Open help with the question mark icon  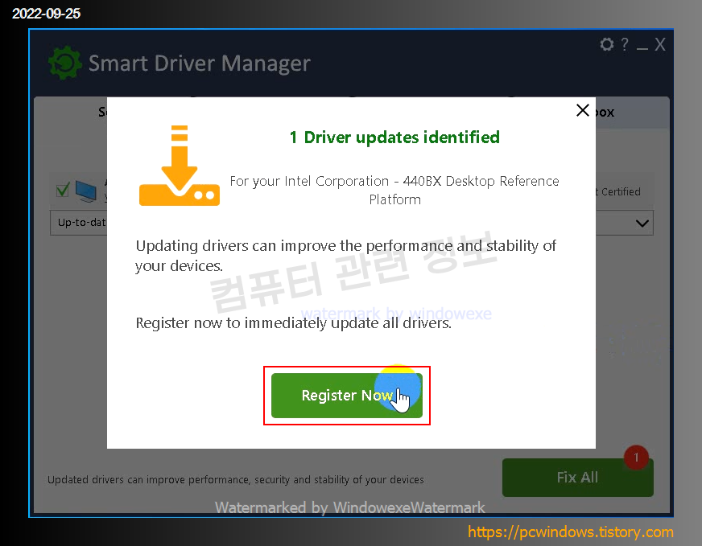[x=625, y=44]
